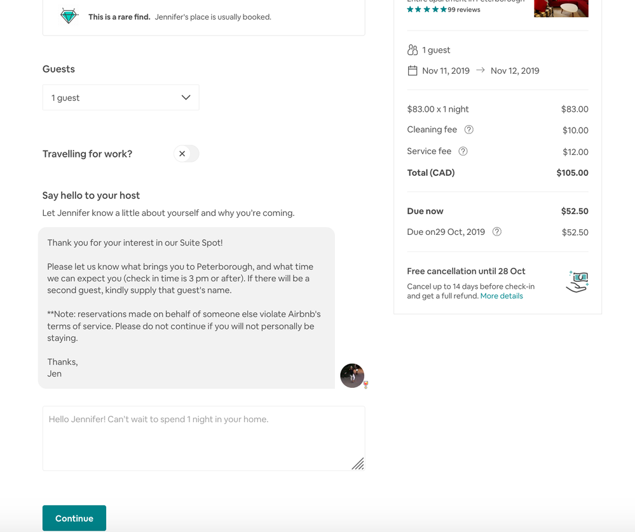The image size is (635, 532).
Task: Click the calendar icon beside dates
Action: click(x=413, y=70)
